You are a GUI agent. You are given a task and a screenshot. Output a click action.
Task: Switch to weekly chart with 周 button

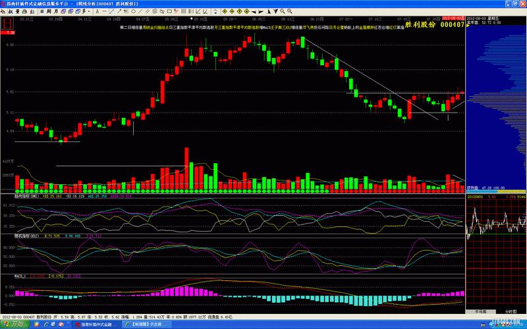point(49,11)
